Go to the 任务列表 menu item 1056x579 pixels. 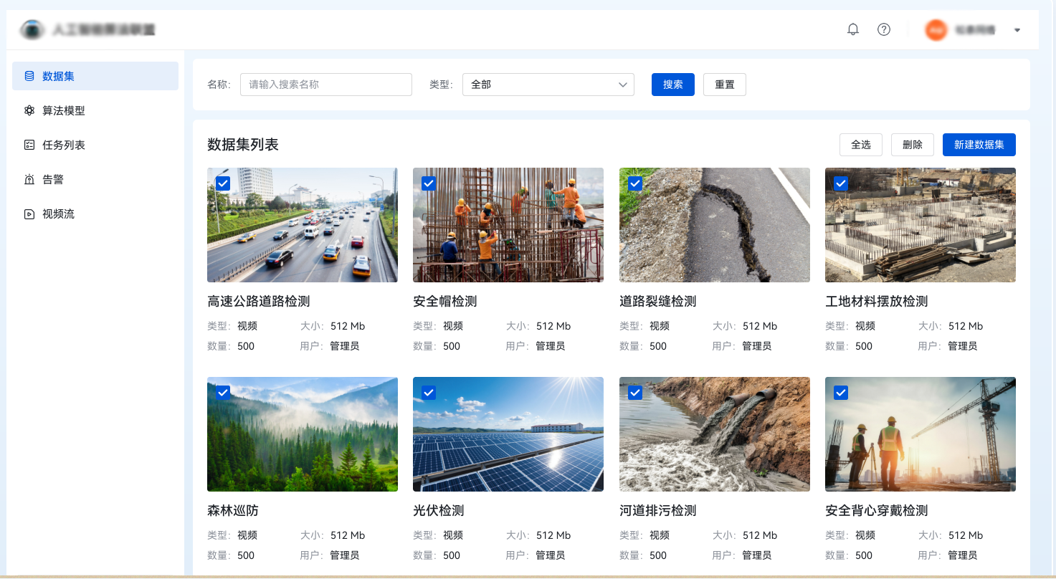click(x=64, y=145)
